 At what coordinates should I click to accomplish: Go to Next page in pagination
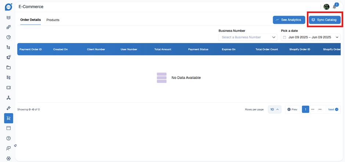[x=333, y=109]
